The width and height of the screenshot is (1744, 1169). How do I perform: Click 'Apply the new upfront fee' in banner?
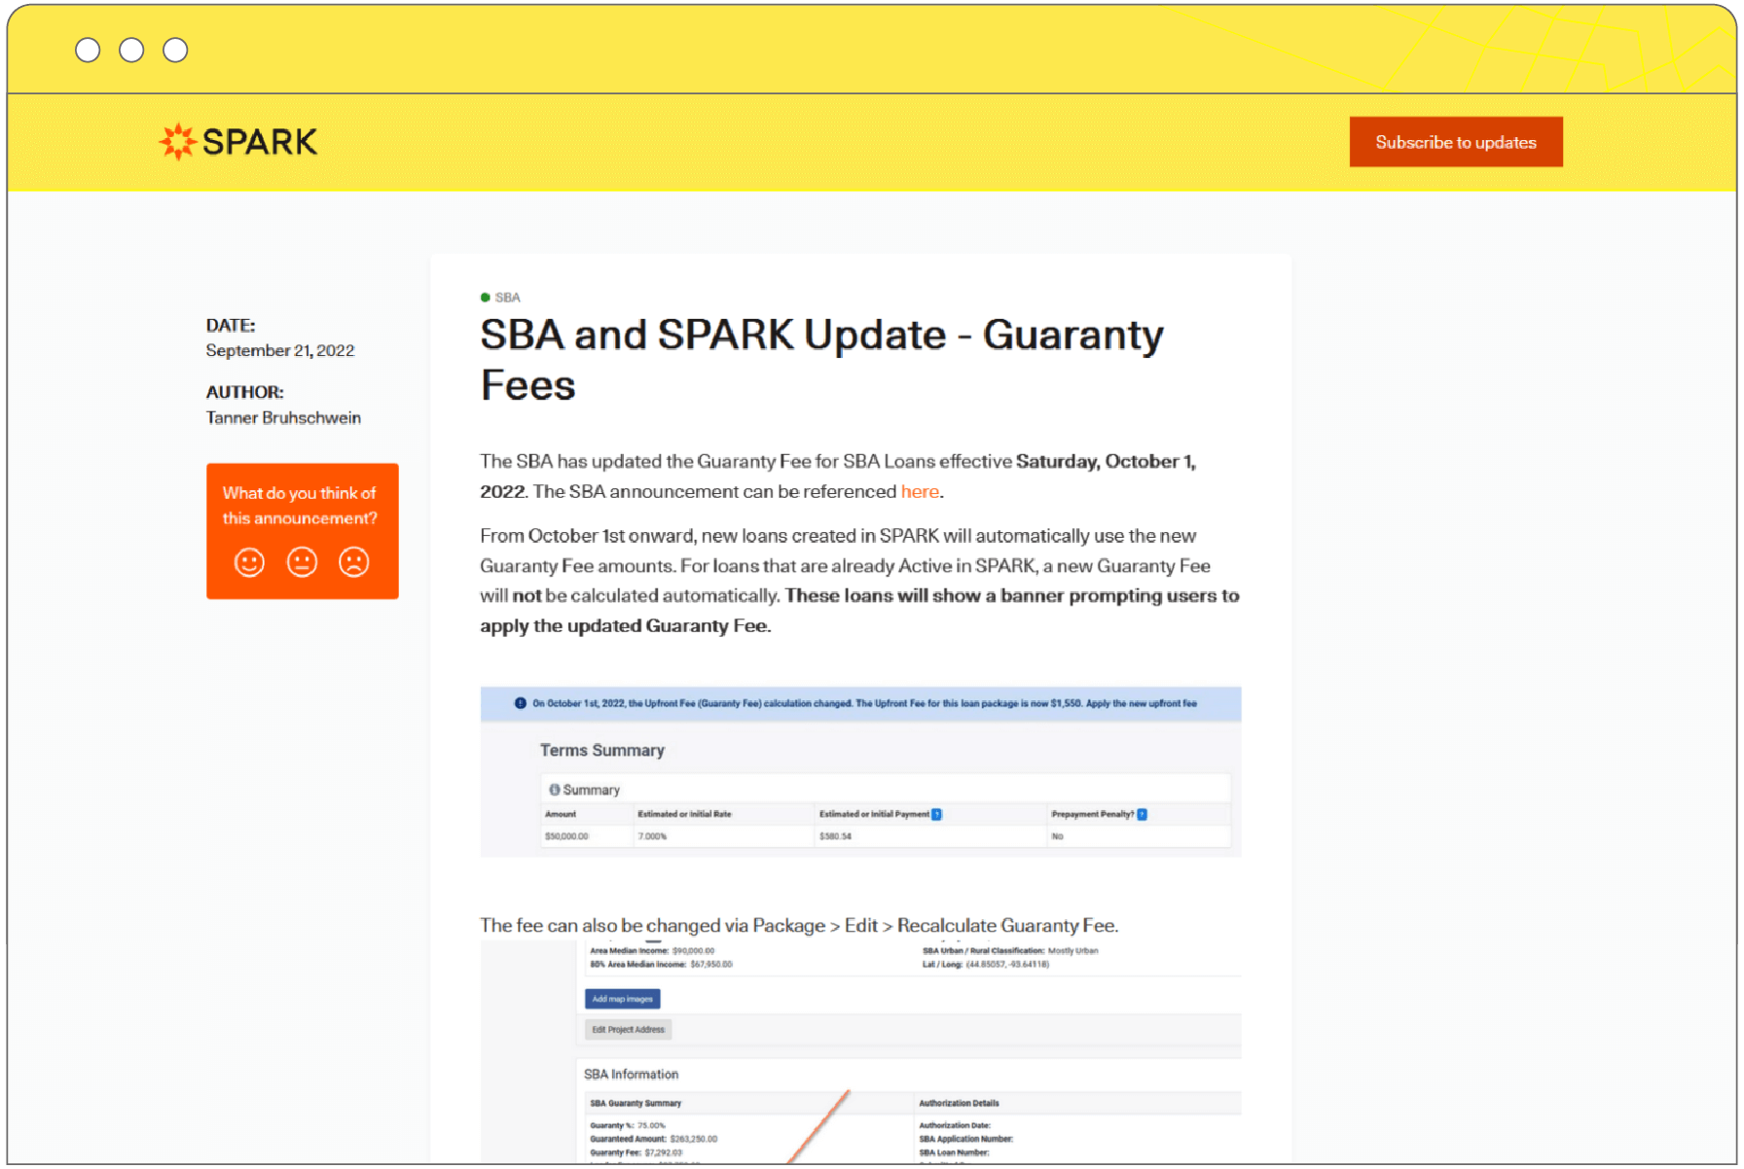click(x=1141, y=703)
